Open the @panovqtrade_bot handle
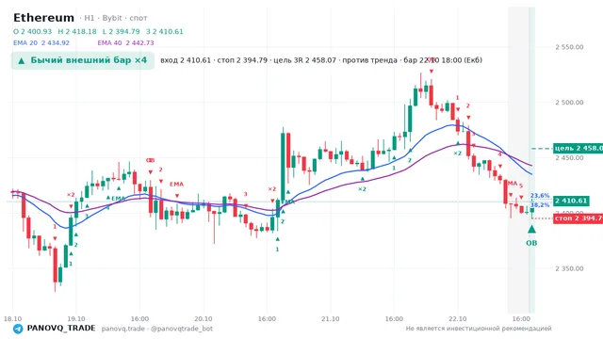Viewport: 603px width, 339px height. [182, 329]
